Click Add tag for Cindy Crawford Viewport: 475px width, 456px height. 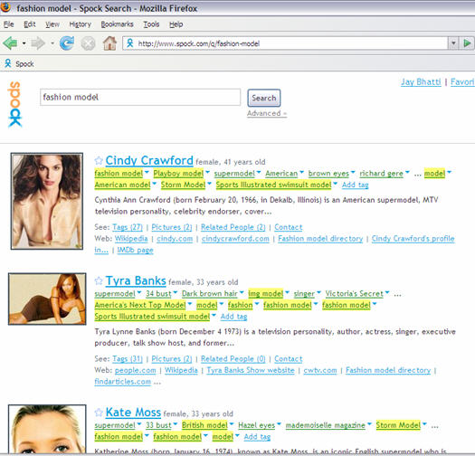tap(355, 185)
